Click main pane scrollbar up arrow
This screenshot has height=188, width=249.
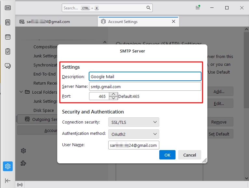(x=246, y=29)
